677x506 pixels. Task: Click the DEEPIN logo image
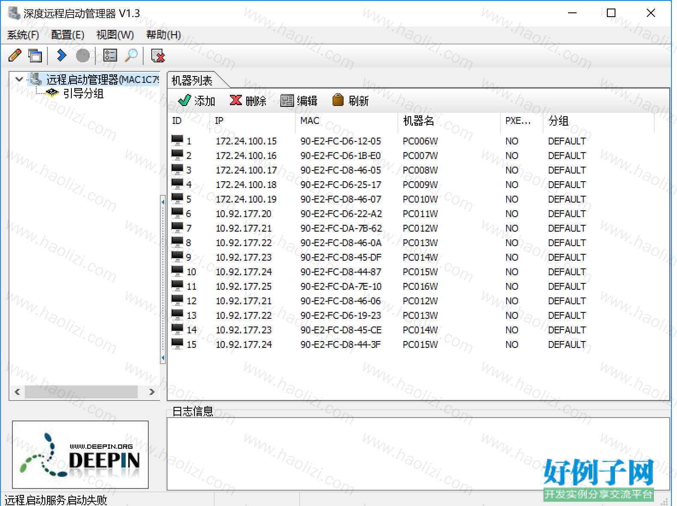(80, 455)
